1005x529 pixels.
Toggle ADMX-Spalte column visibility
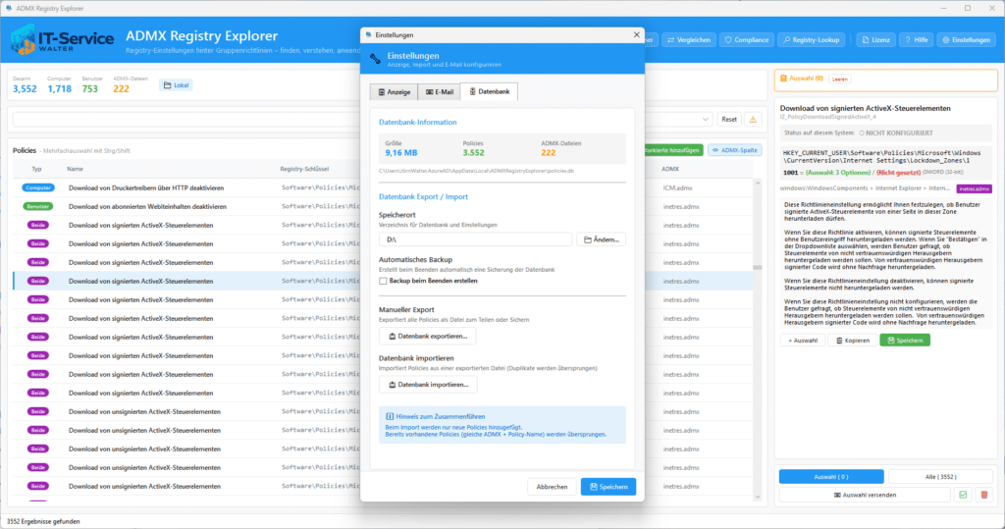(x=734, y=150)
